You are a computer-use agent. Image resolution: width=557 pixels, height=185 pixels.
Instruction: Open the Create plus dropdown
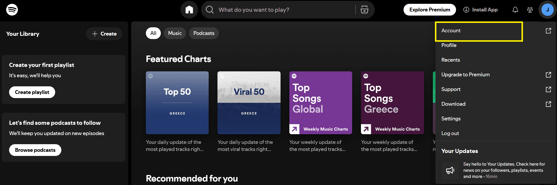click(104, 34)
